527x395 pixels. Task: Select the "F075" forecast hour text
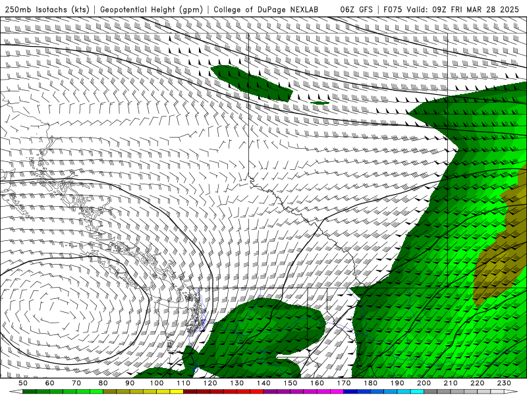click(393, 9)
